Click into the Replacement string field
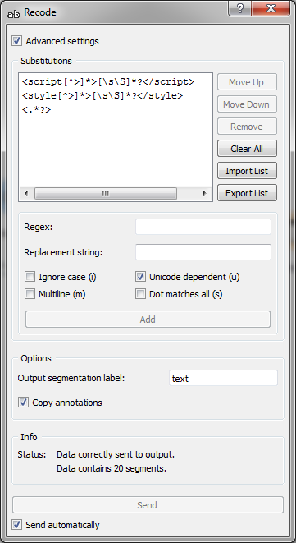 click(203, 252)
